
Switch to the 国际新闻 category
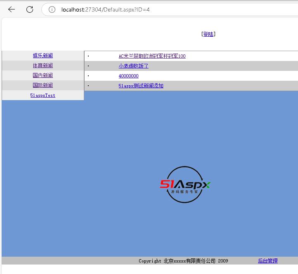tap(43, 85)
